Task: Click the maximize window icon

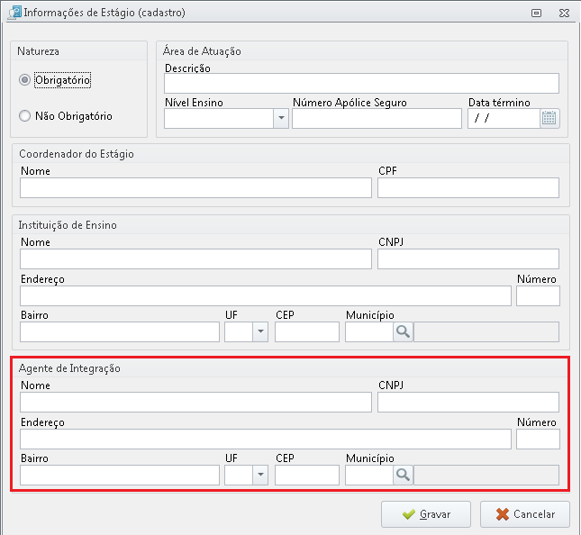Action: [x=536, y=13]
